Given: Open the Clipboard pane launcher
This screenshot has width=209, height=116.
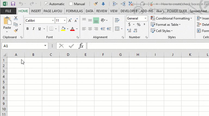Looking at the screenshot, I should (21, 37).
